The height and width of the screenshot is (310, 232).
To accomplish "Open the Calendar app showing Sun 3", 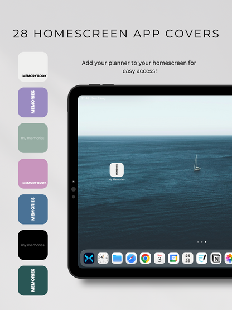I will click(x=159, y=258).
